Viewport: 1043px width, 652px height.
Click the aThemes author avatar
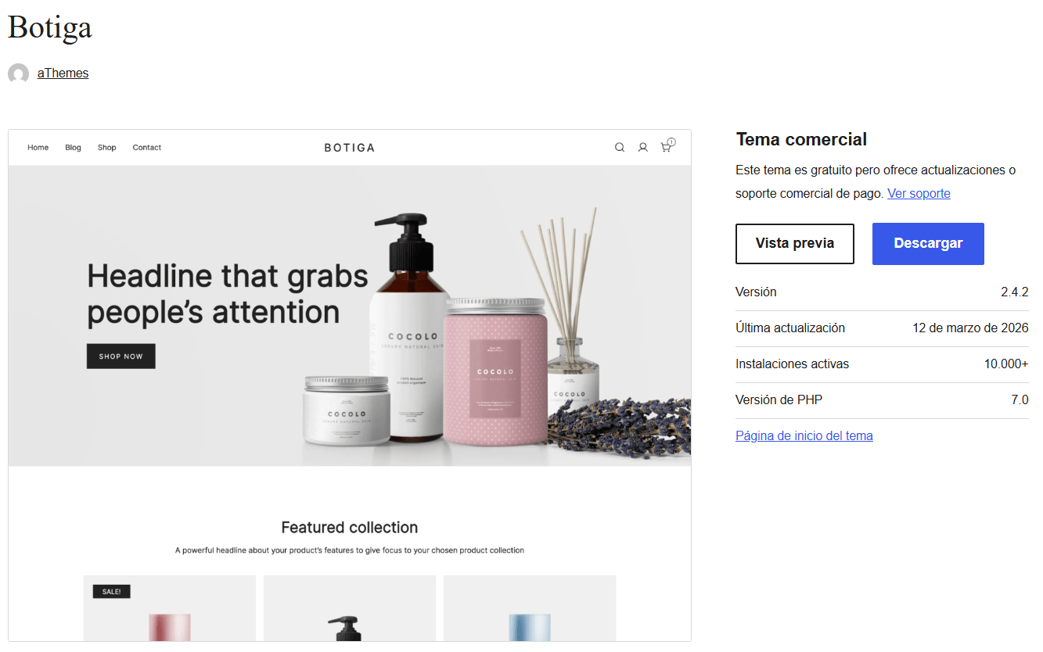[x=19, y=73]
